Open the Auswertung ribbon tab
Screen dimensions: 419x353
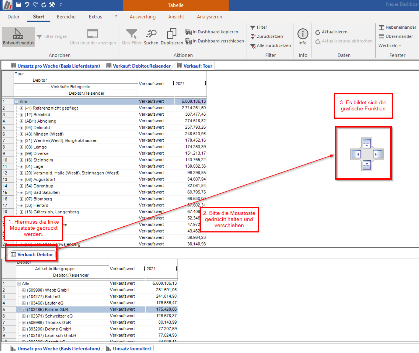[x=142, y=17]
